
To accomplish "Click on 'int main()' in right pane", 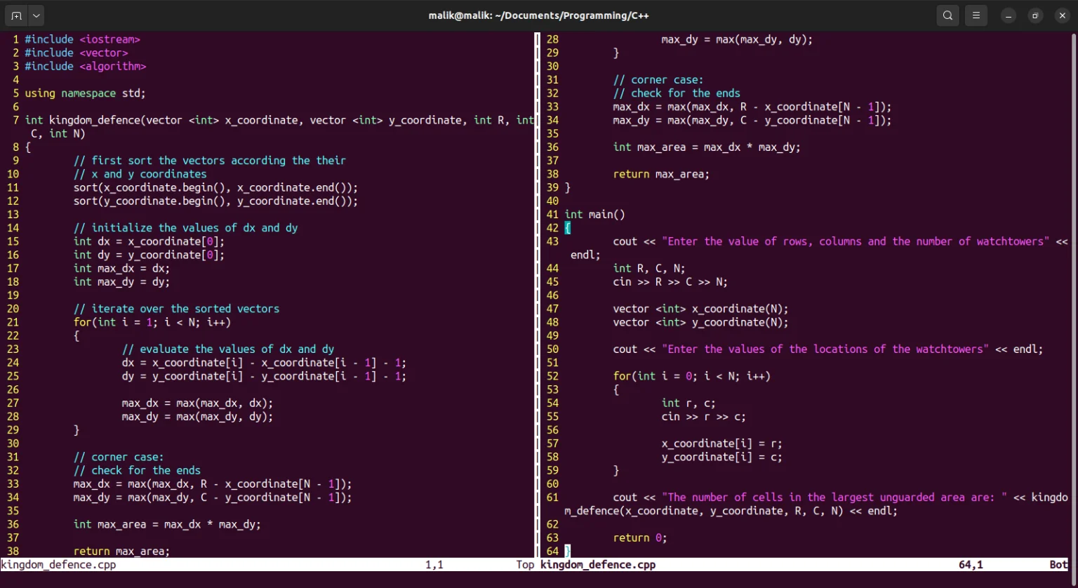I will tap(594, 215).
